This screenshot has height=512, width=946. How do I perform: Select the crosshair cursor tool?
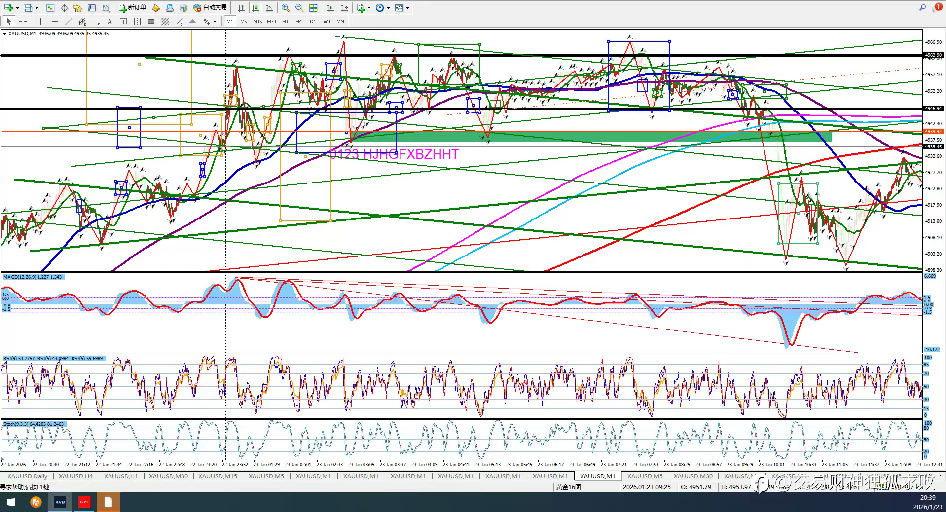(x=23, y=21)
